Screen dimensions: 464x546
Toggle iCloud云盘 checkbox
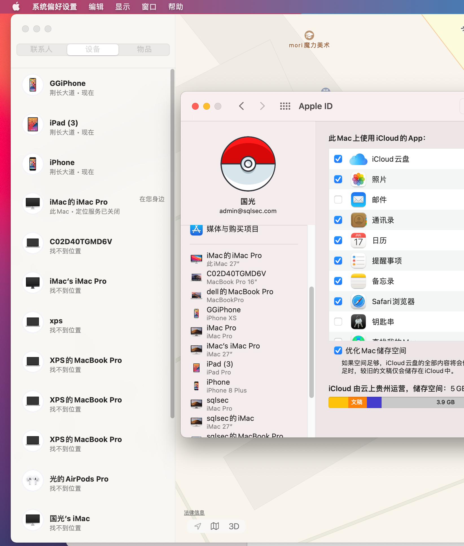pyautogui.click(x=338, y=159)
